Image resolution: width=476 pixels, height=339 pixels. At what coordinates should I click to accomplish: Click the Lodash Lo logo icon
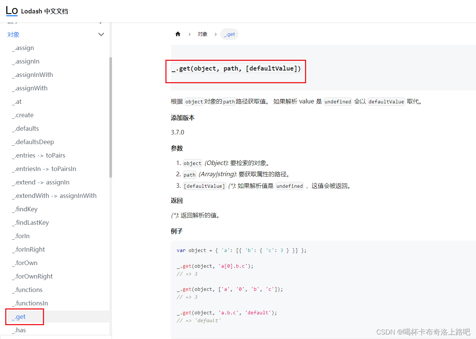click(x=12, y=11)
